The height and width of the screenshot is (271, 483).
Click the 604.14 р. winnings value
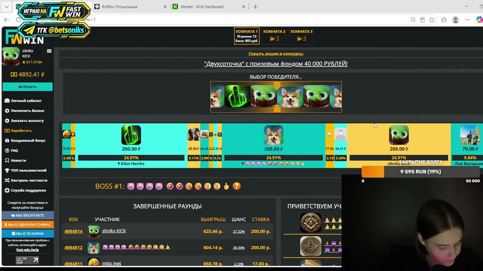pyautogui.click(x=213, y=248)
